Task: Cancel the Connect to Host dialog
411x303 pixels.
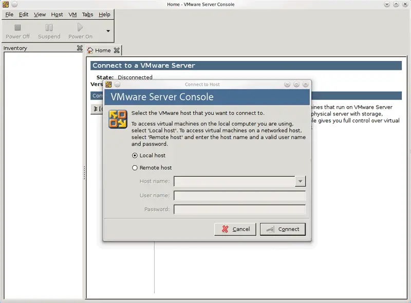Action: pos(235,229)
